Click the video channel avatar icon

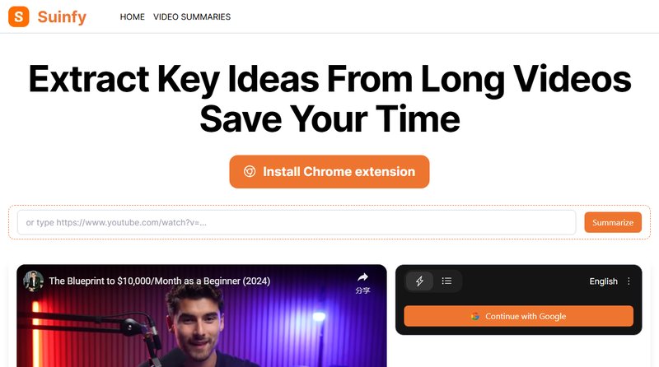click(x=33, y=281)
